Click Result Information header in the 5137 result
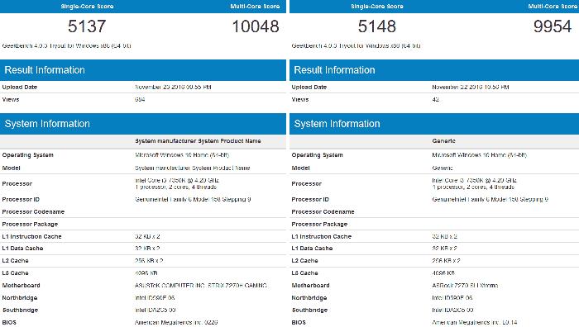Image resolution: width=579 pixels, height=327 pixels. (x=143, y=70)
